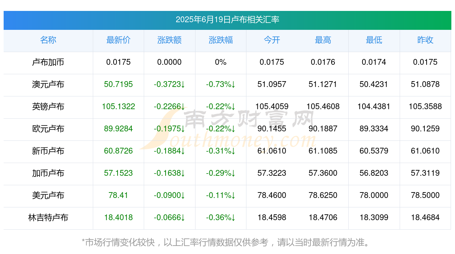Click low value 104.4381 for 英镑卢布
455x254 pixels.
374,107
